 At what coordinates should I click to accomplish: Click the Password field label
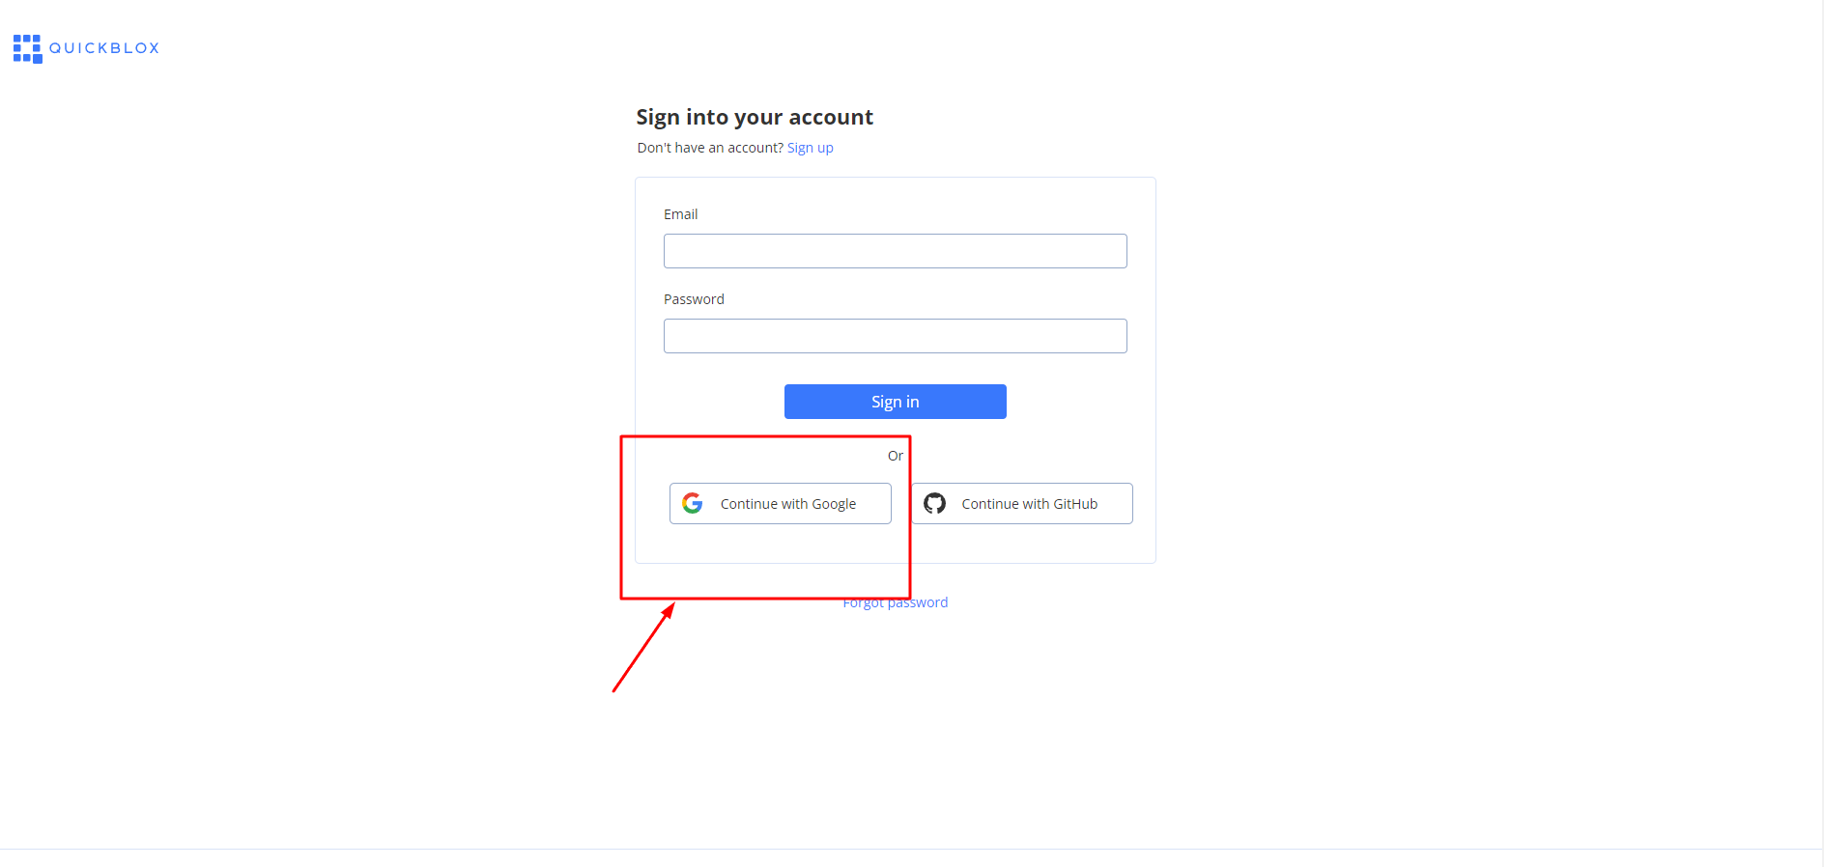coord(694,299)
